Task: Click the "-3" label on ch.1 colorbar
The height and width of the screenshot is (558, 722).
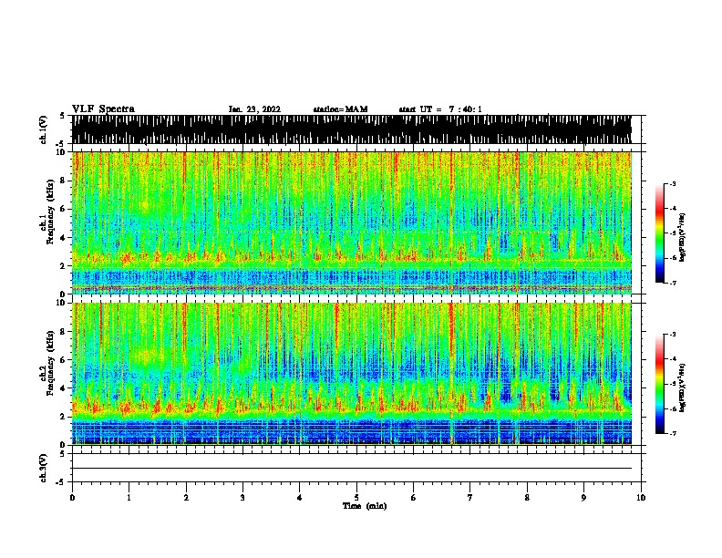Action: 673,184
